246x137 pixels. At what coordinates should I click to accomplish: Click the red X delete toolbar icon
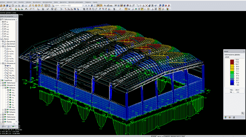[146, 6]
